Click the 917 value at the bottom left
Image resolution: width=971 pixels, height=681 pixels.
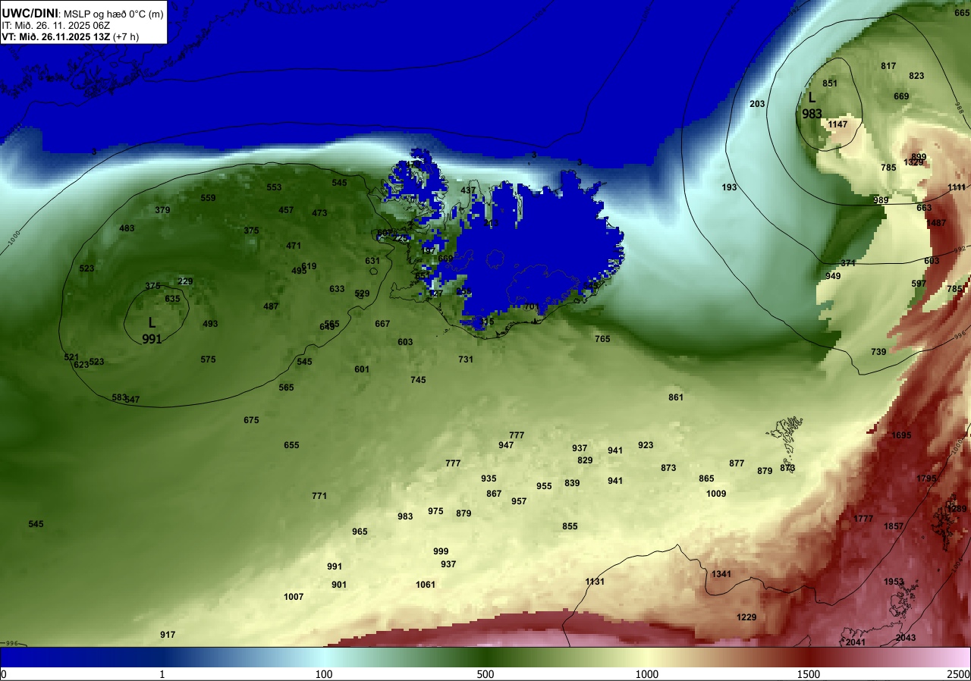168,635
